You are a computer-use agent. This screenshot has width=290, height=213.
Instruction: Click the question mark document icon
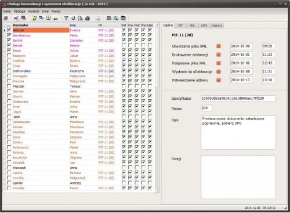[x=48, y=18]
